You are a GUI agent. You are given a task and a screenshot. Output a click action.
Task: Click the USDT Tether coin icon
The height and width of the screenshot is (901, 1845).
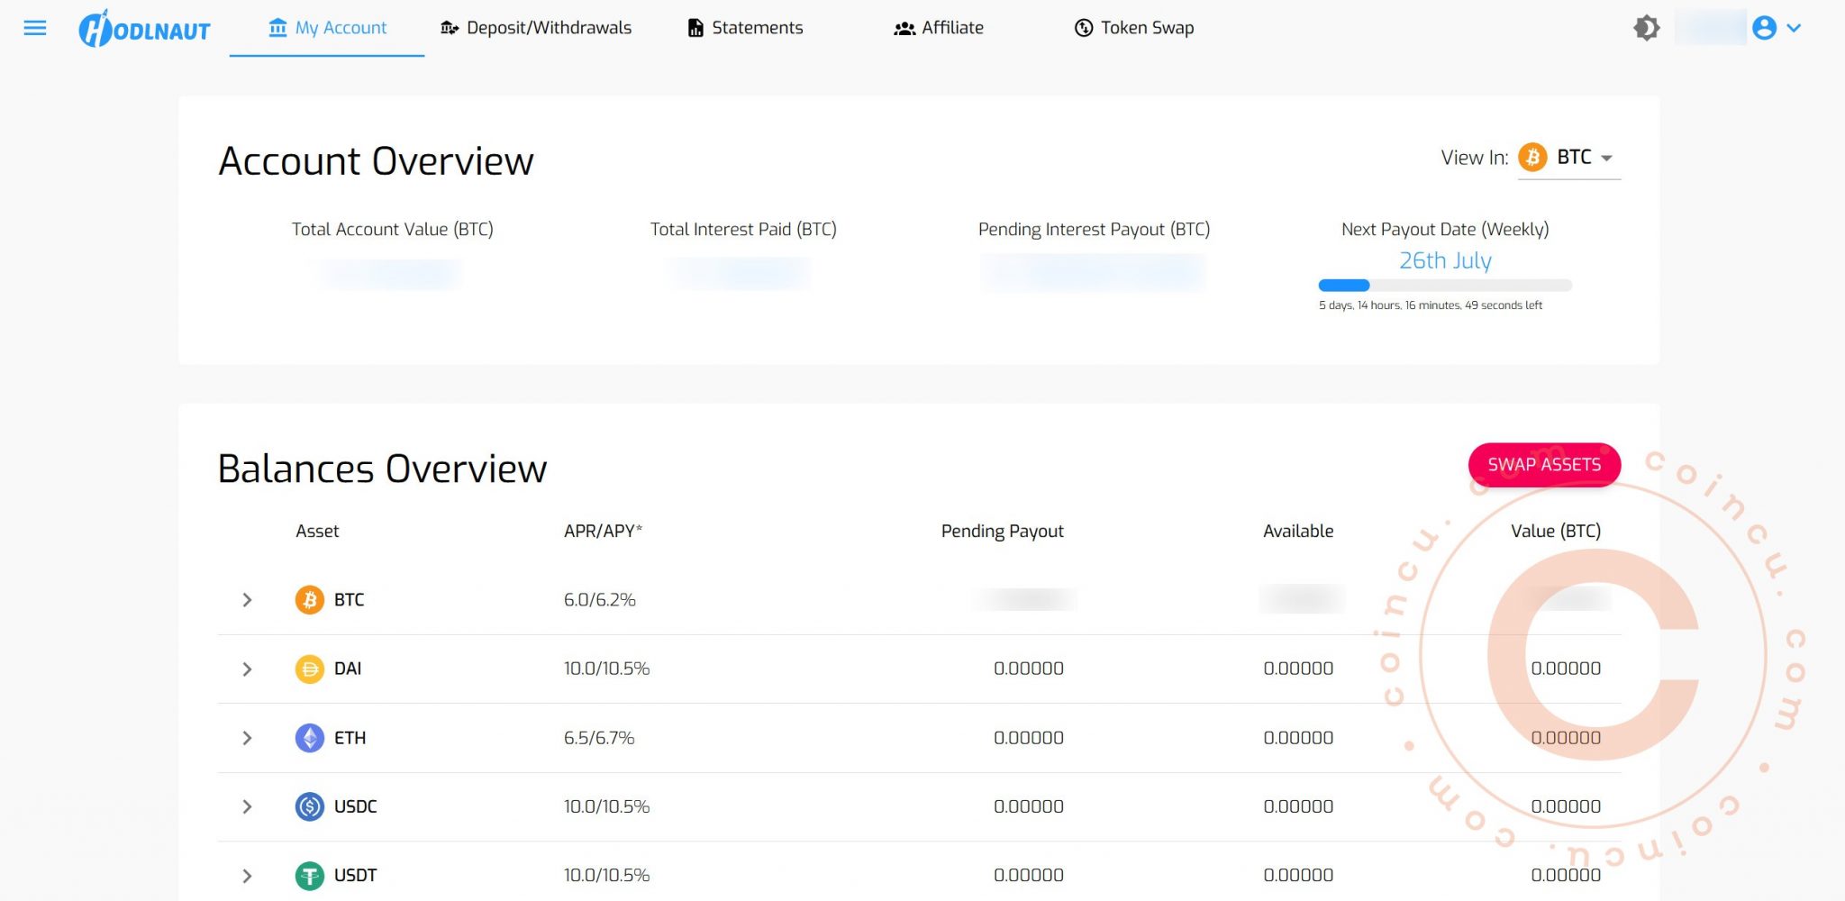pyautogui.click(x=309, y=875)
